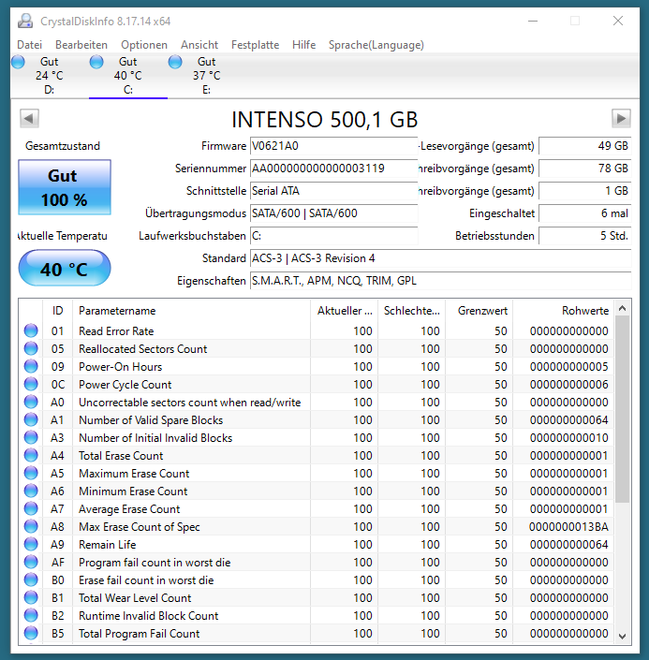Select drive E: status orb icon
The width and height of the screenshot is (649, 660).
(175, 62)
